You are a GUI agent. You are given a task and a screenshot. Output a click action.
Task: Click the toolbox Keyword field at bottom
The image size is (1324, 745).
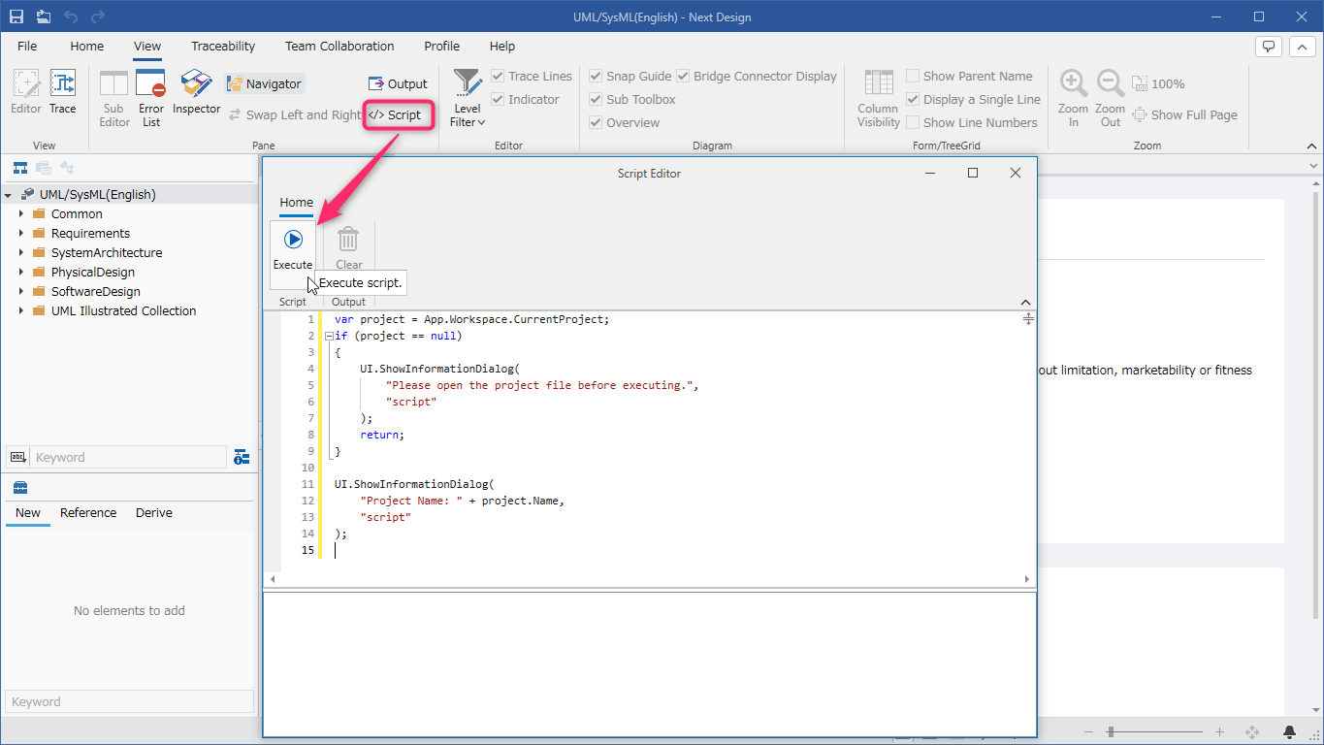[130, 701]
